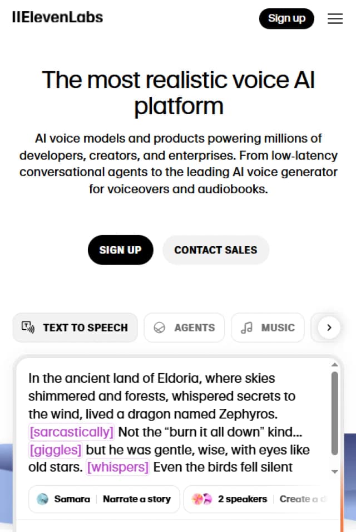This screenshot has height=532, width=356.
Task: Click the text box scroll up arrow
Action: [x=334, y=365]
